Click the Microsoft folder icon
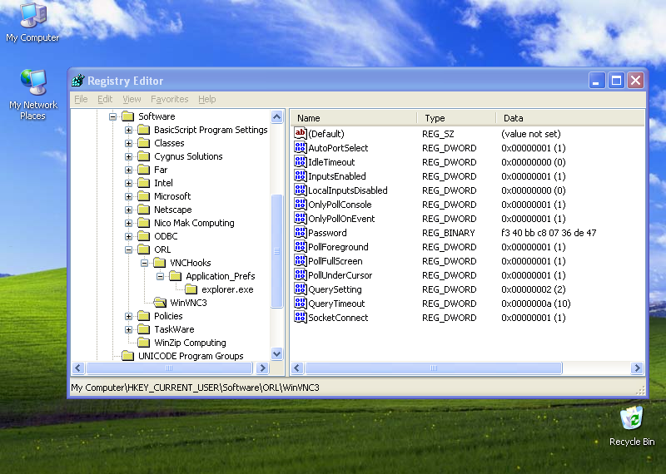This screenshot has width=666, height=474. [143, 196]
